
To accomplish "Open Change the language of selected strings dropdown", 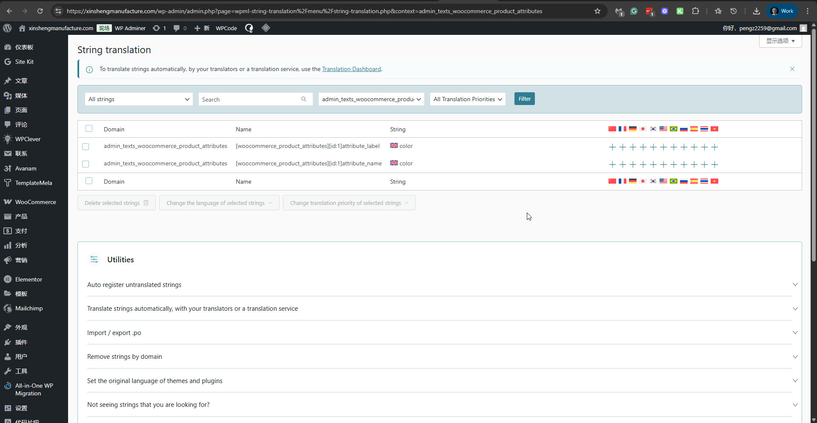I will point(219,203).
